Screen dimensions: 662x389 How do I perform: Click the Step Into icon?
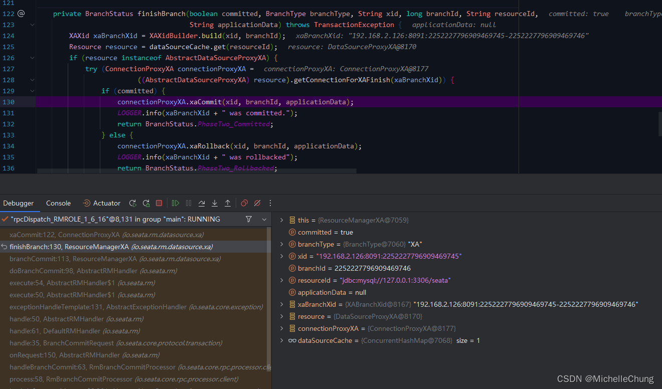pos(215,203)
